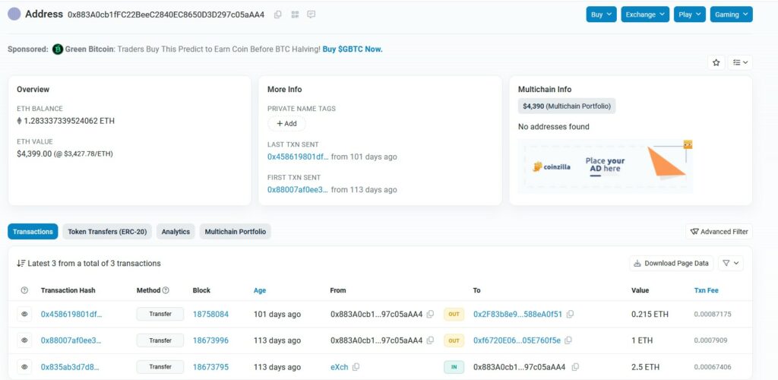Image resolution: width=778 pixels, height=380 pixels.
Task: Star this address as a favorite
Action: [x=716, y=63]
